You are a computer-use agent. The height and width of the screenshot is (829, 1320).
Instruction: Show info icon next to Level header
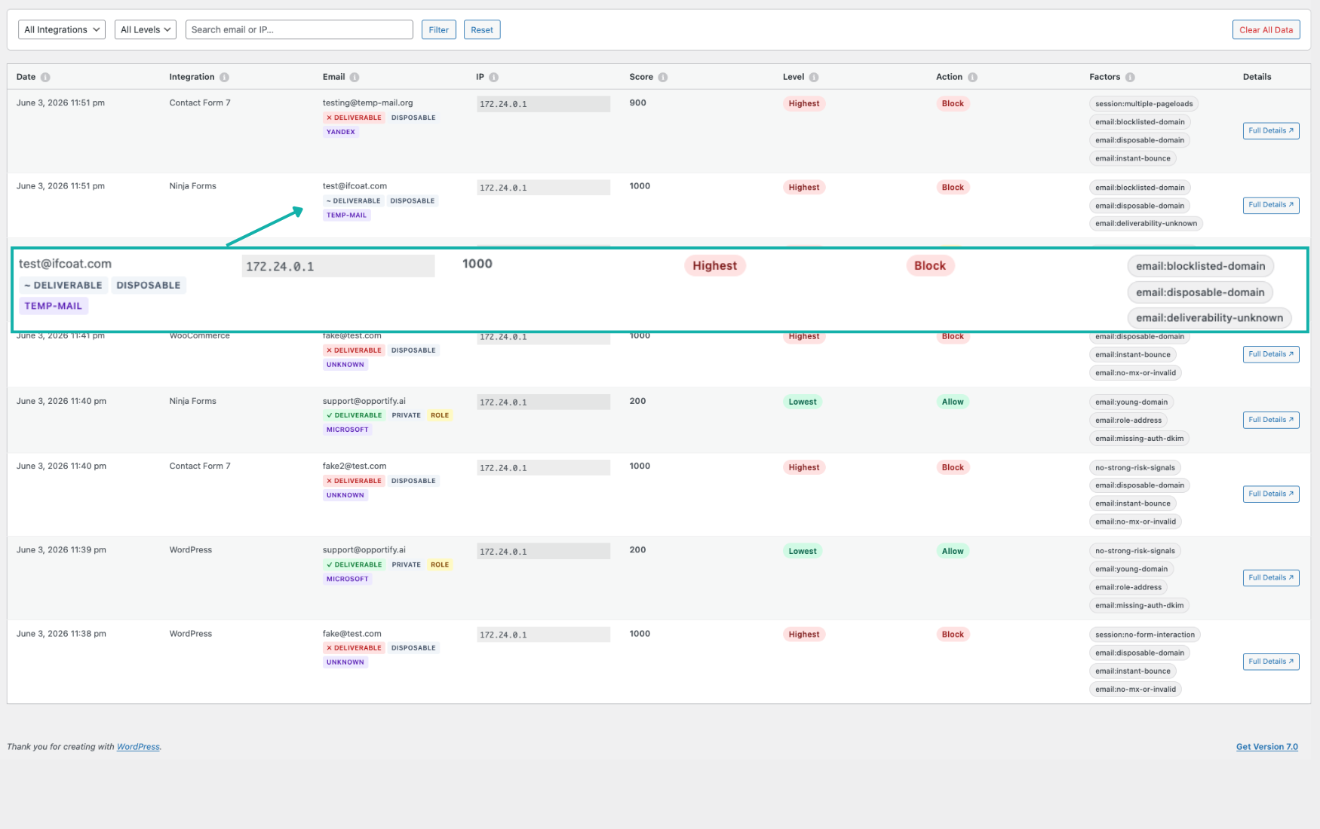click(x=814, y=77)
